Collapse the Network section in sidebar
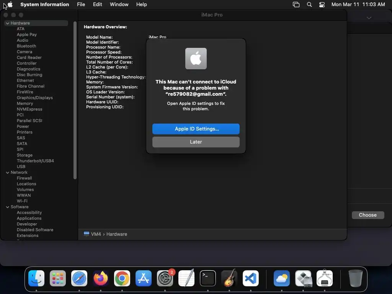Screen dimensions: 392x294 [8, 173]
